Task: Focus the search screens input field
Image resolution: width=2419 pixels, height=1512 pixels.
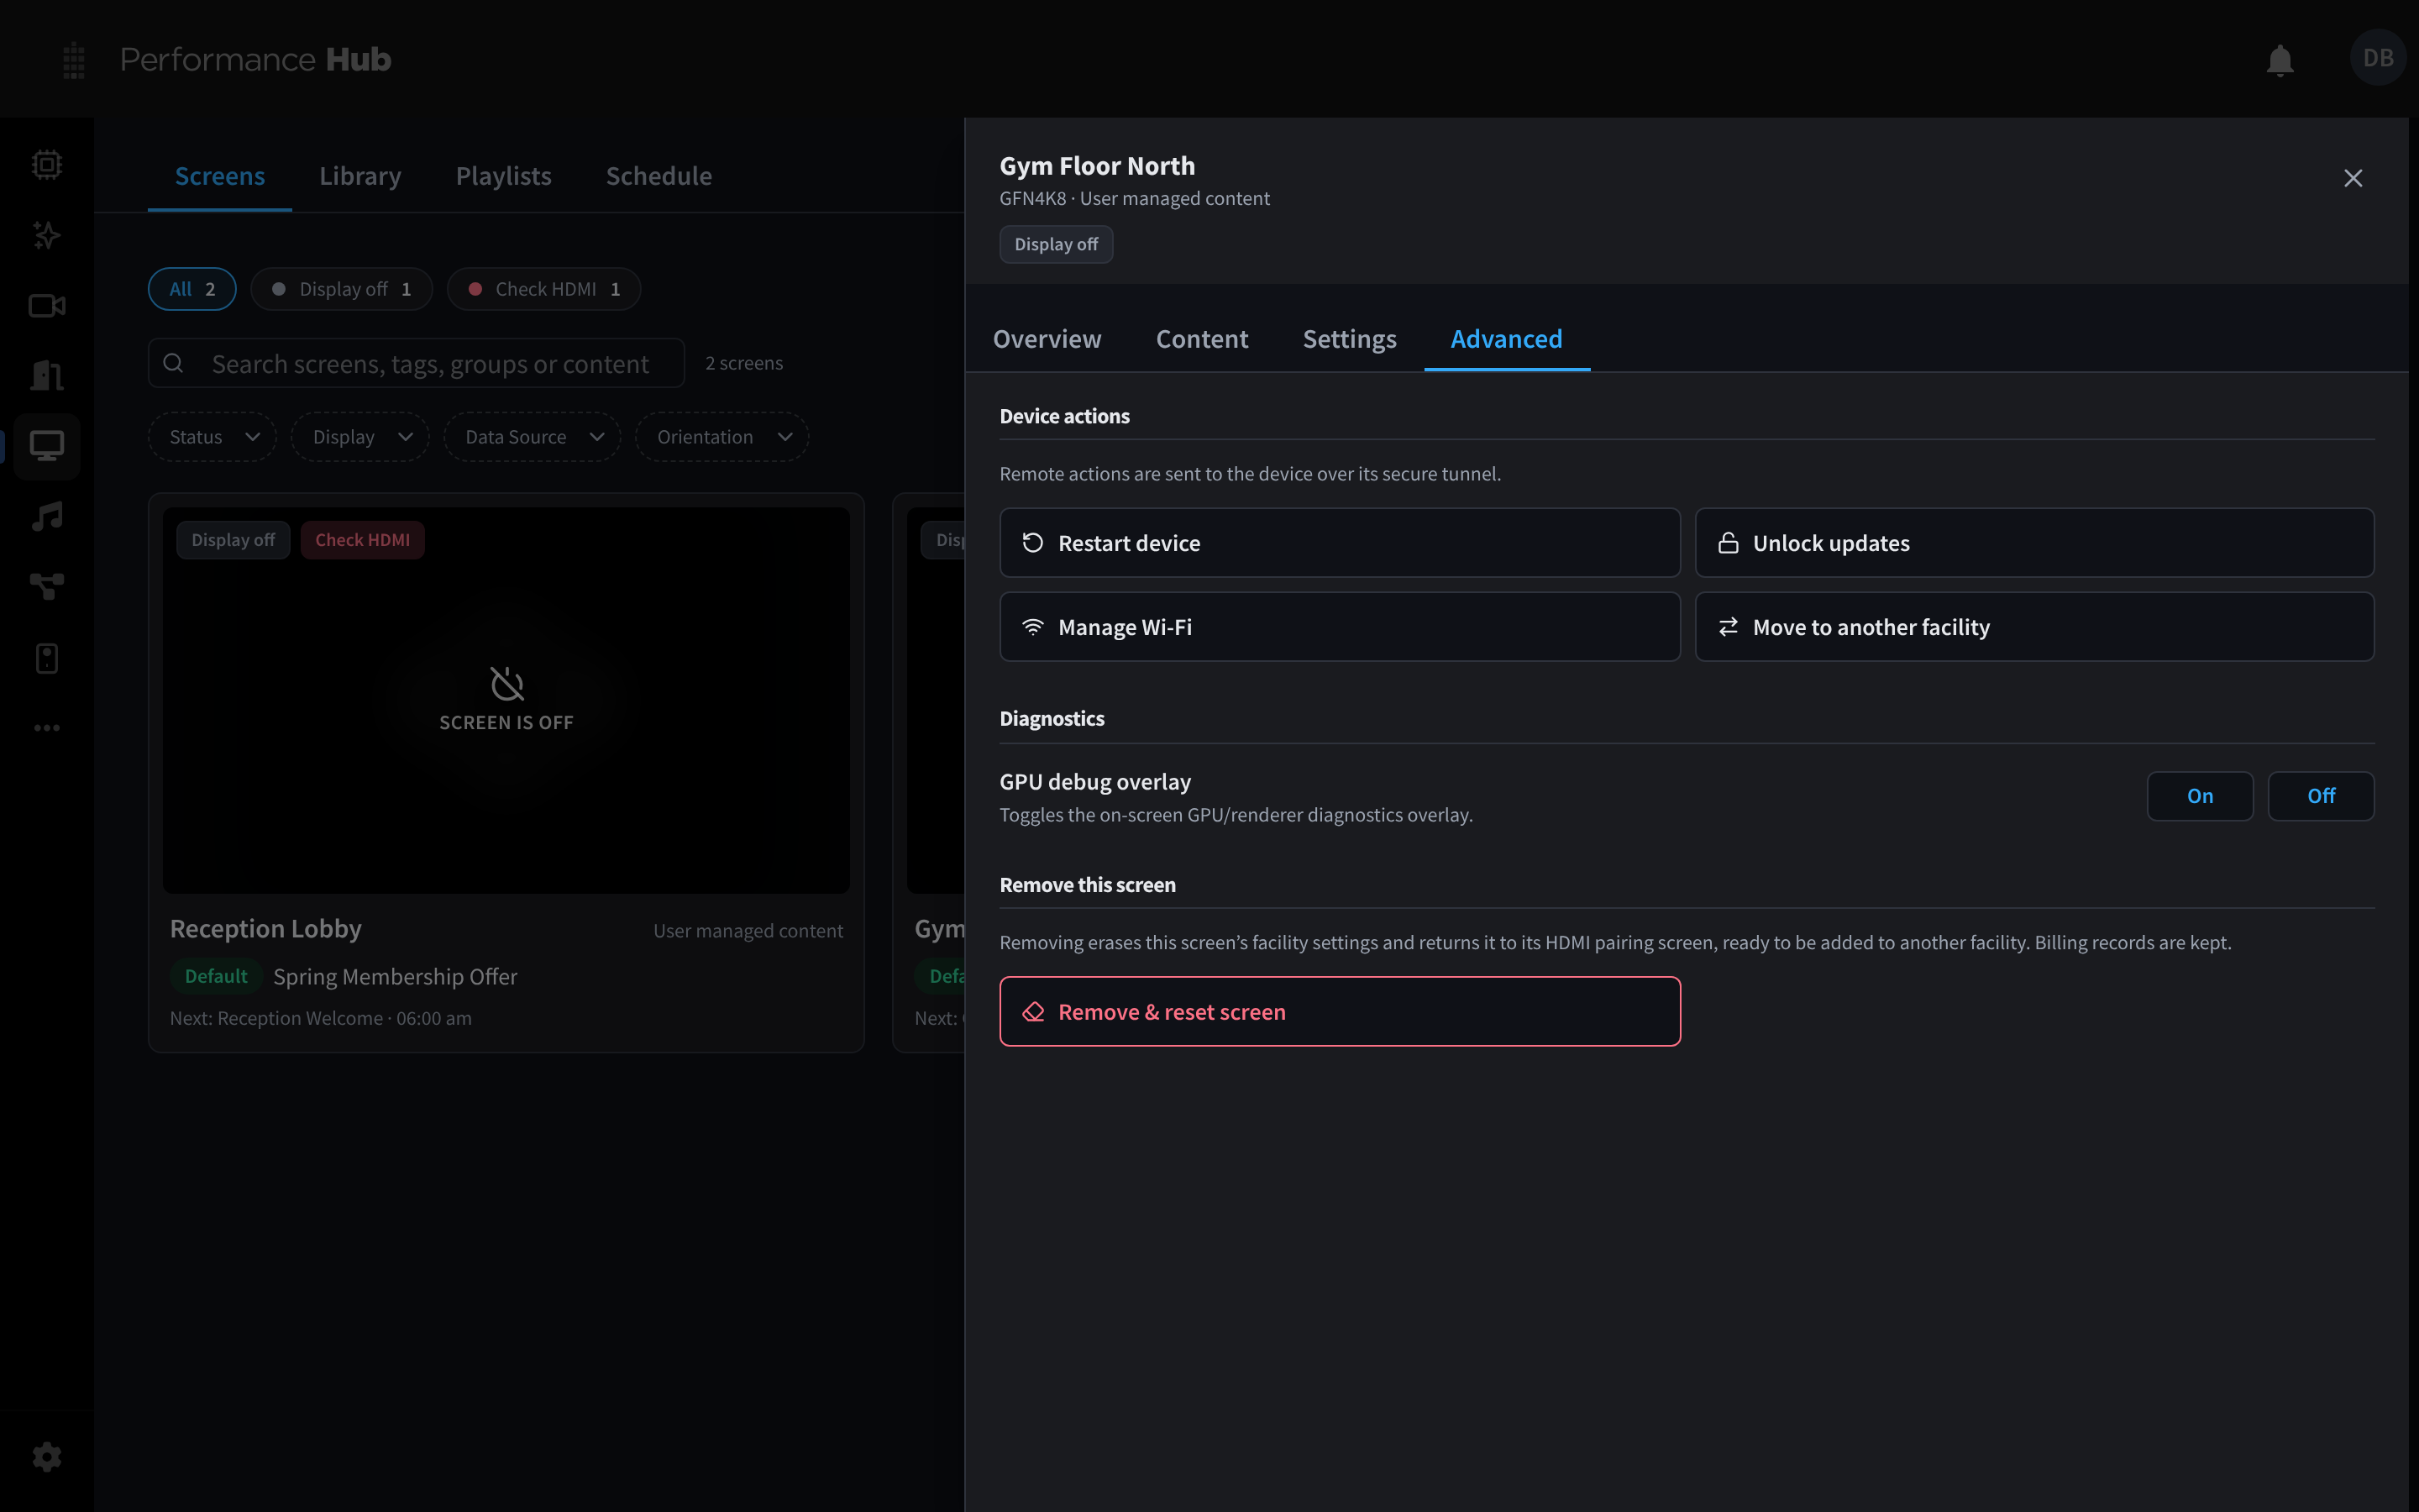Action: click(x=416, y=363)
